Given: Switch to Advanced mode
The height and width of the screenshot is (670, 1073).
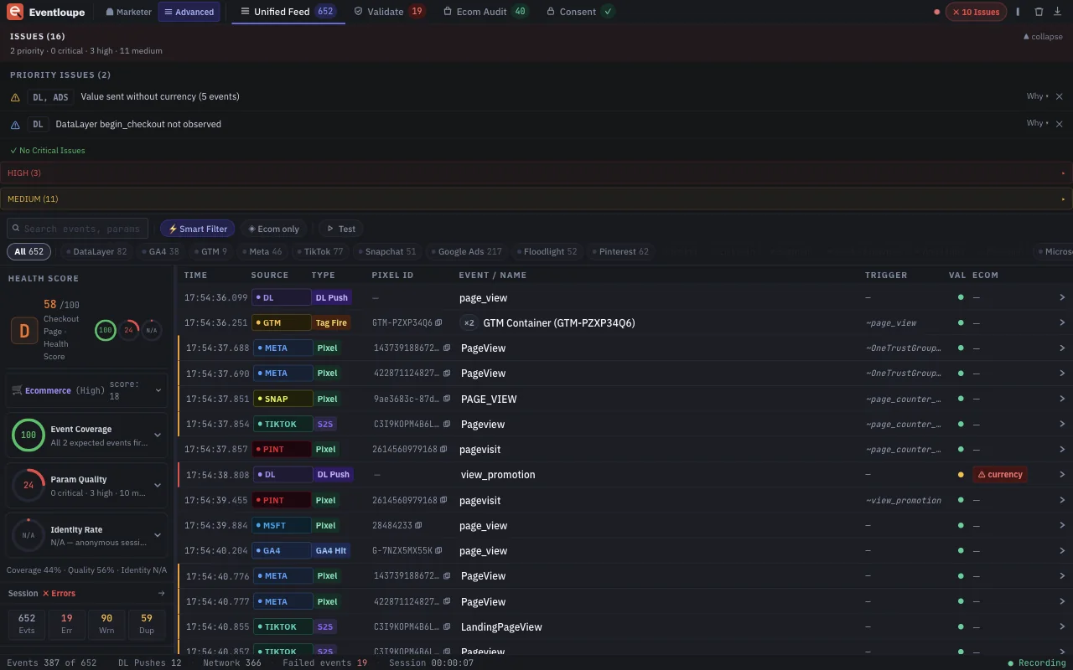Looking at the screenshot, I should coord(189,12).
